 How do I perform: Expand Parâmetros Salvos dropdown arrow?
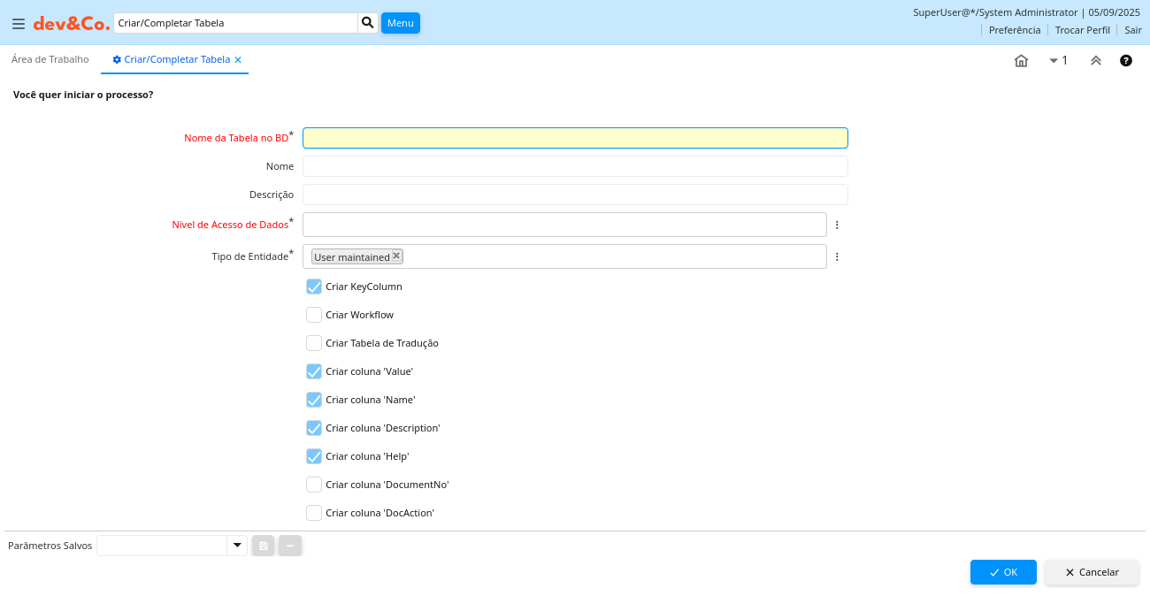click(237, 546)
